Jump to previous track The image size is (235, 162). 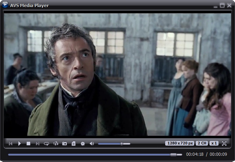click(x=11, y=144)
